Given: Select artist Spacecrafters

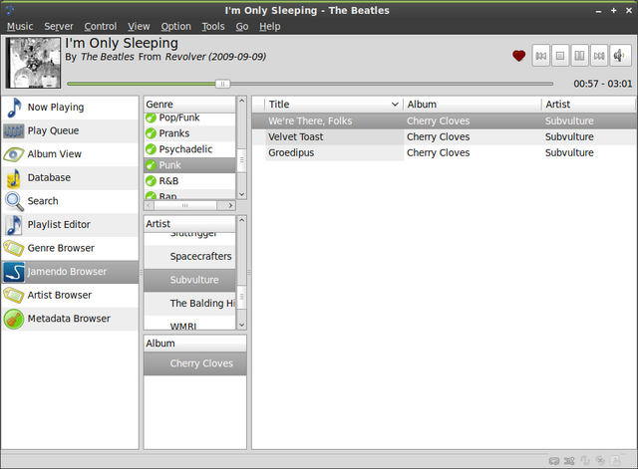Looking at the screenshot, I should pyautogui.click(x=189, y=257).
